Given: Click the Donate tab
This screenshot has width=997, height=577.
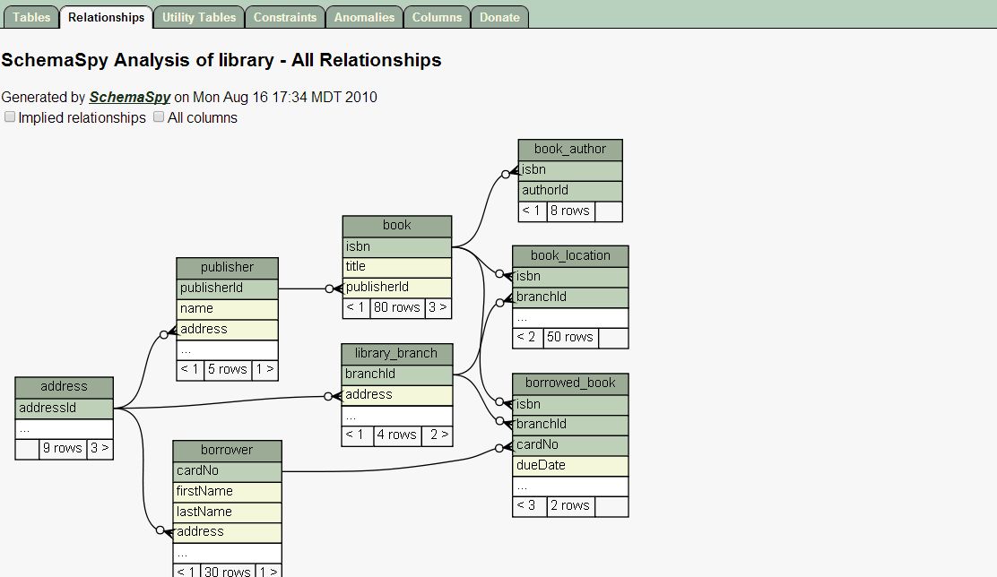Looking at the screenshot, I should click(x=499, y=17).
